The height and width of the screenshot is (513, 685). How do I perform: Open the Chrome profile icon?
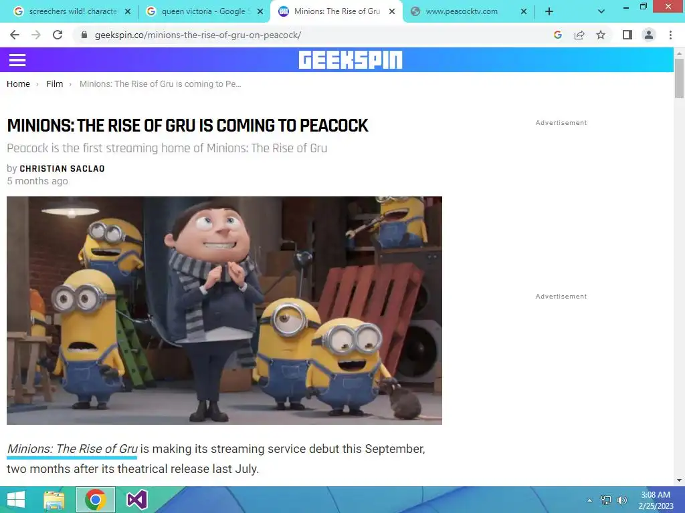649,35
